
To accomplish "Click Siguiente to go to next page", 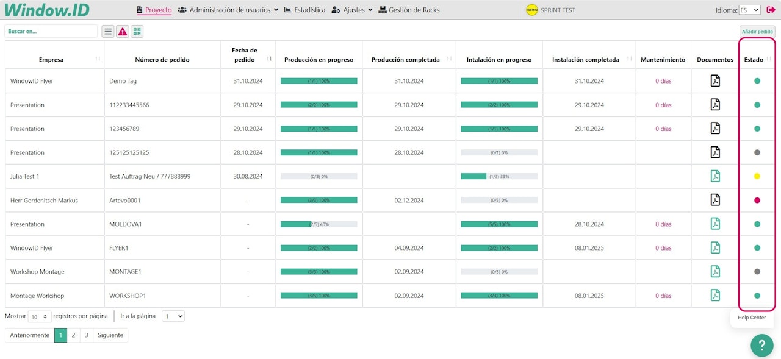I will (x=110, y=335).
